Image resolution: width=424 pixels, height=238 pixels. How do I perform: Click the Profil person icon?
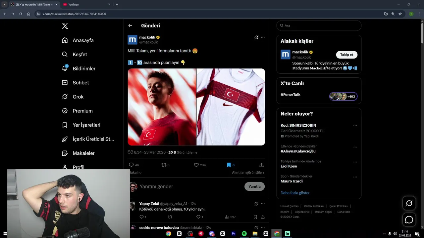point(65,167)
